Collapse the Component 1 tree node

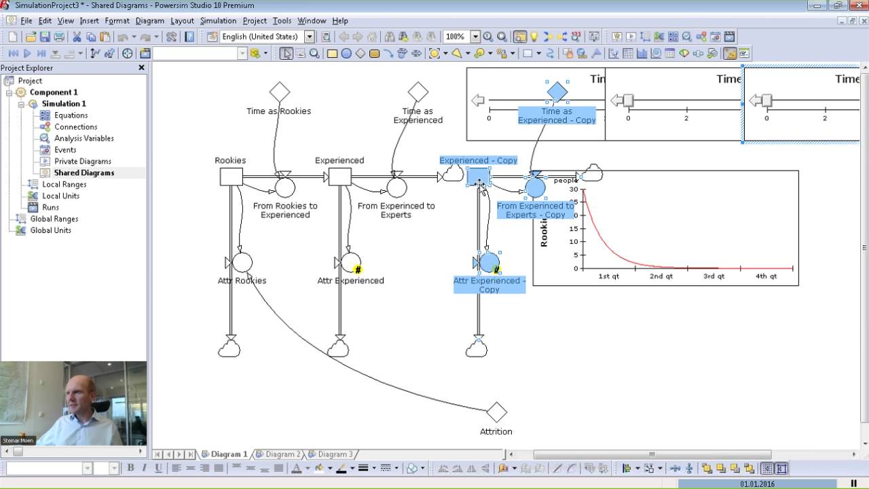(x=10, y=92)
